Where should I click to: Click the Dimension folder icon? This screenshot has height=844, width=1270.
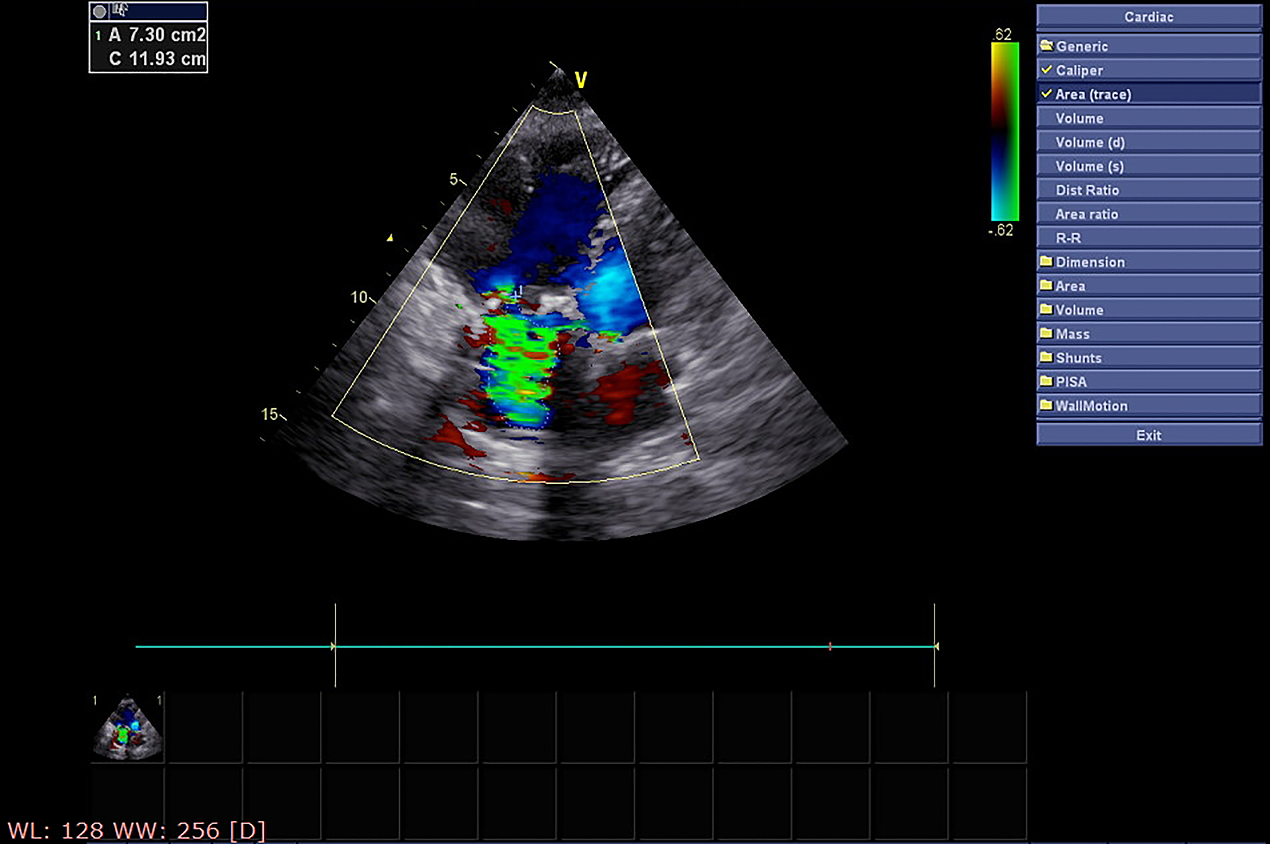(1047, 262)
